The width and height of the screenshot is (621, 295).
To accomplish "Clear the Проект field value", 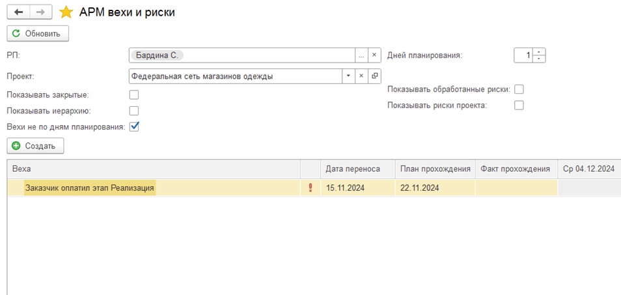I will click(361, 76).
